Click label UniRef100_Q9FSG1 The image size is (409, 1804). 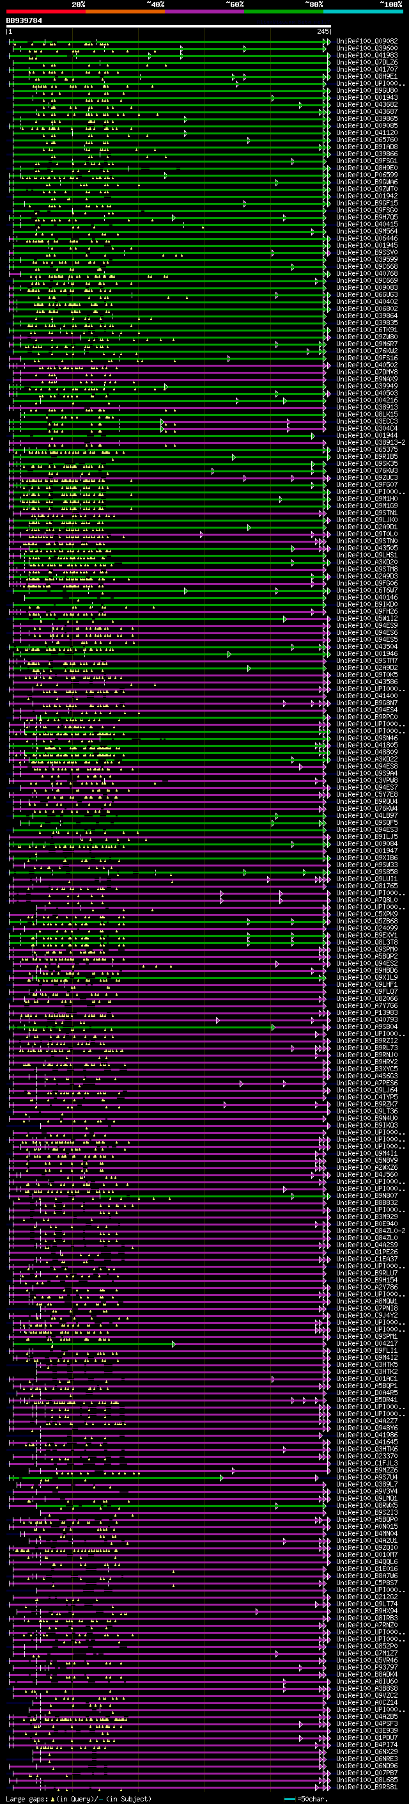367,161
